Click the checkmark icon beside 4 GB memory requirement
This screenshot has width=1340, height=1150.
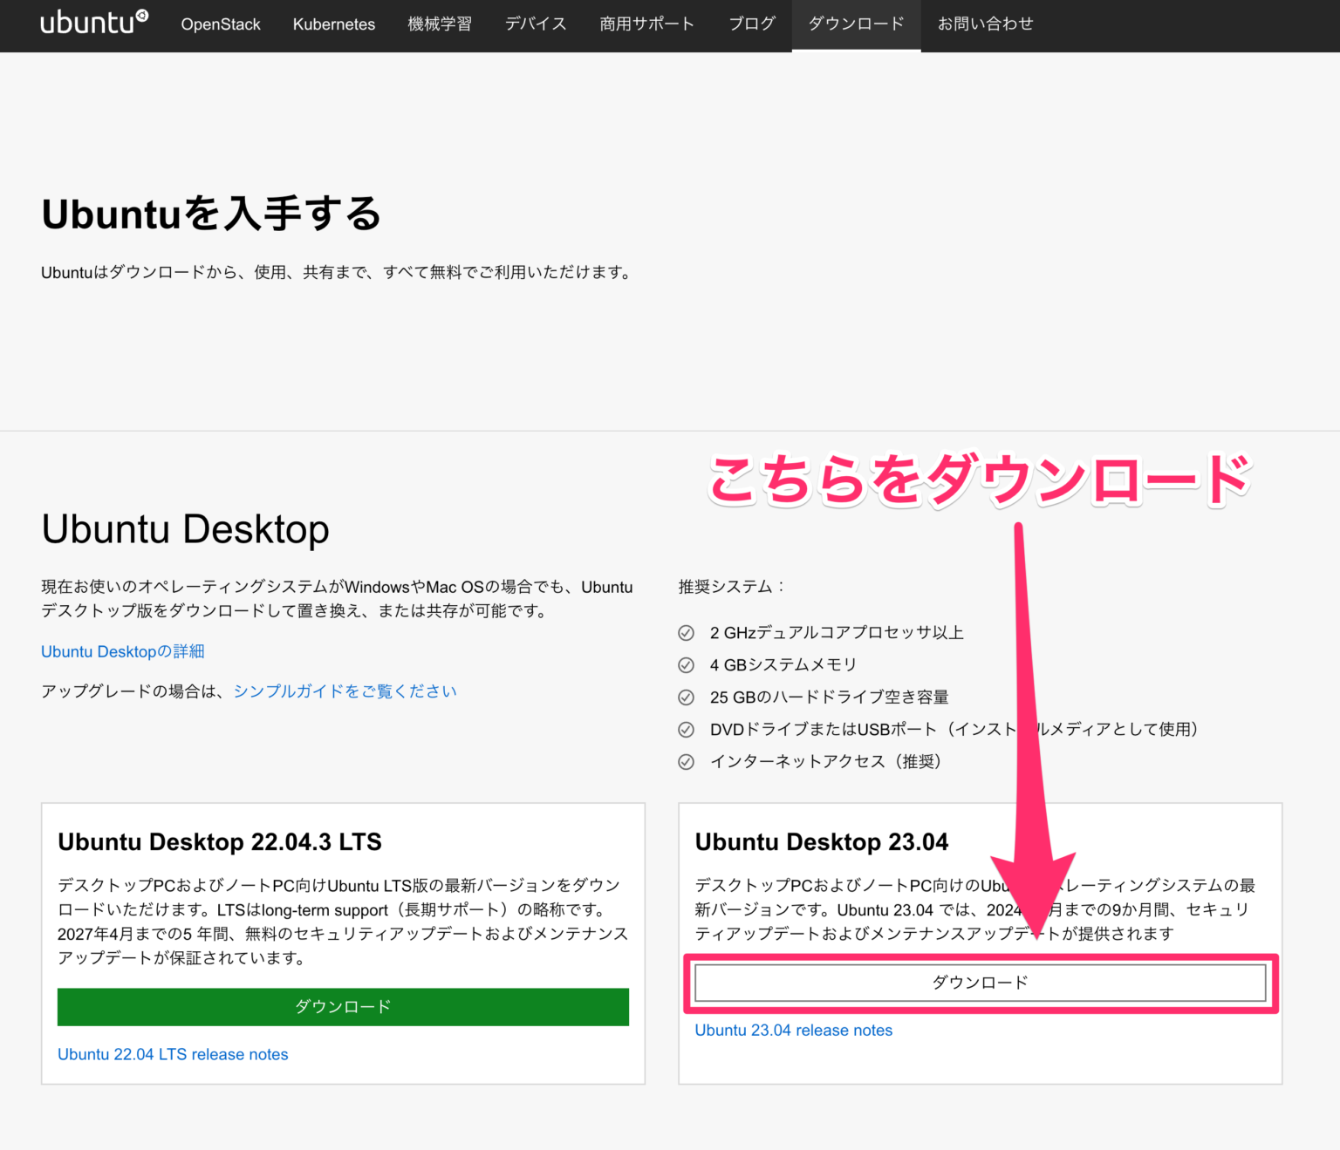(x=687, y=664)
